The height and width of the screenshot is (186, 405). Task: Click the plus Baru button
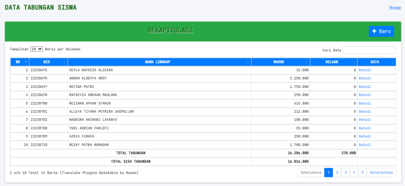381,31
